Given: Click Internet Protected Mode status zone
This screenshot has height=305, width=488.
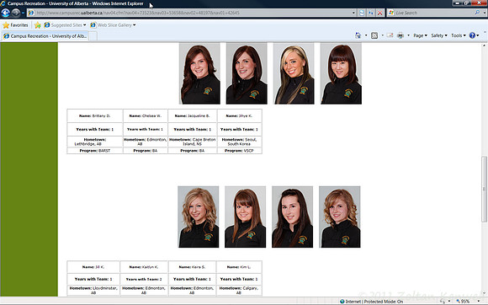Looking at the screenshot, I should tap(371, 302).
